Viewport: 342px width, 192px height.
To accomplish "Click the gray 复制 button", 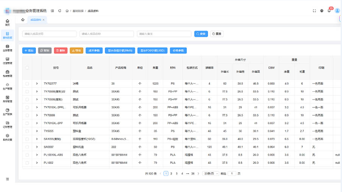I will 45,50.
